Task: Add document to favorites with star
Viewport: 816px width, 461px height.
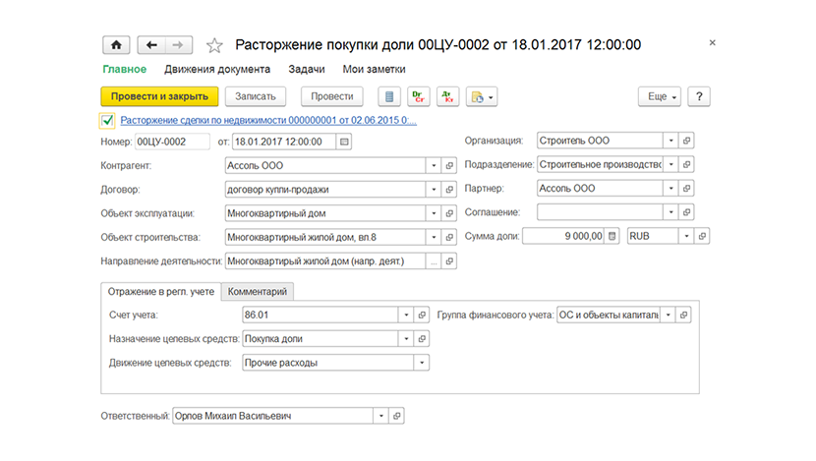Action: 214,46
